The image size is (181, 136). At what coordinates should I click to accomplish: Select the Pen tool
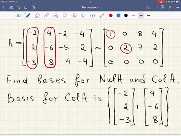point(28,15)
